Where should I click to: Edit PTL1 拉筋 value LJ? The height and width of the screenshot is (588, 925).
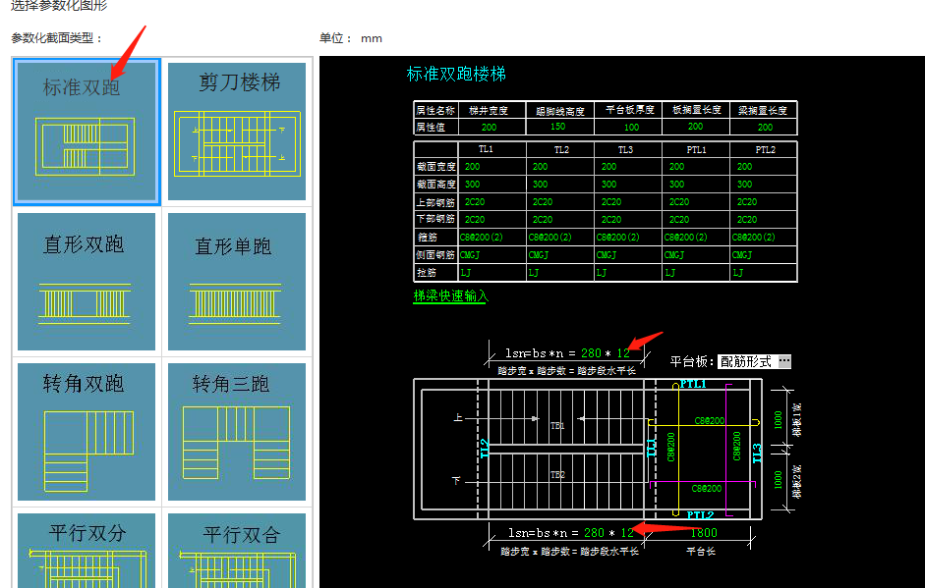670,273
